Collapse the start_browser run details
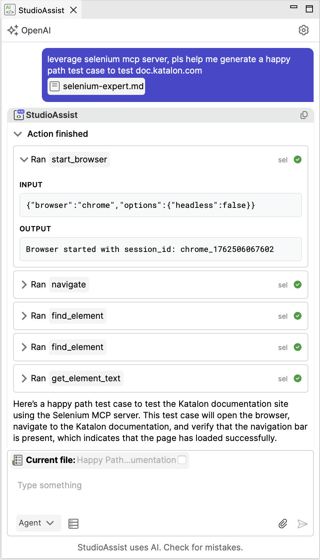320x560 pixels. coord(24,160)
